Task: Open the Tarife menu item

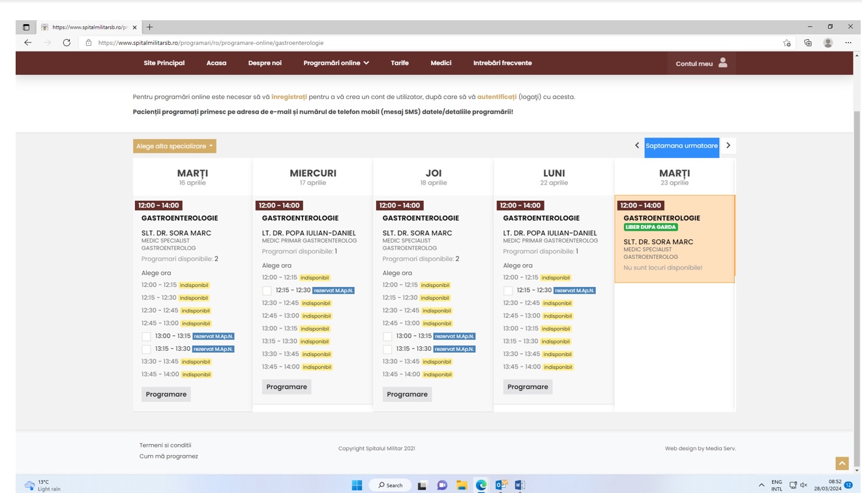Action: [x=400, y=63]
